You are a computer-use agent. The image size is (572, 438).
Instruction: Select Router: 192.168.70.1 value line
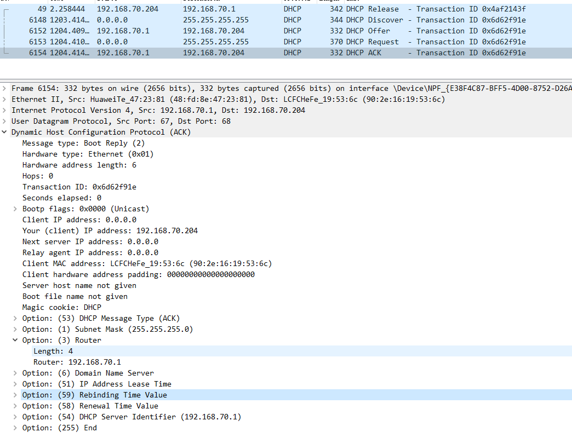pyautogui.click(x=77, y=362)
